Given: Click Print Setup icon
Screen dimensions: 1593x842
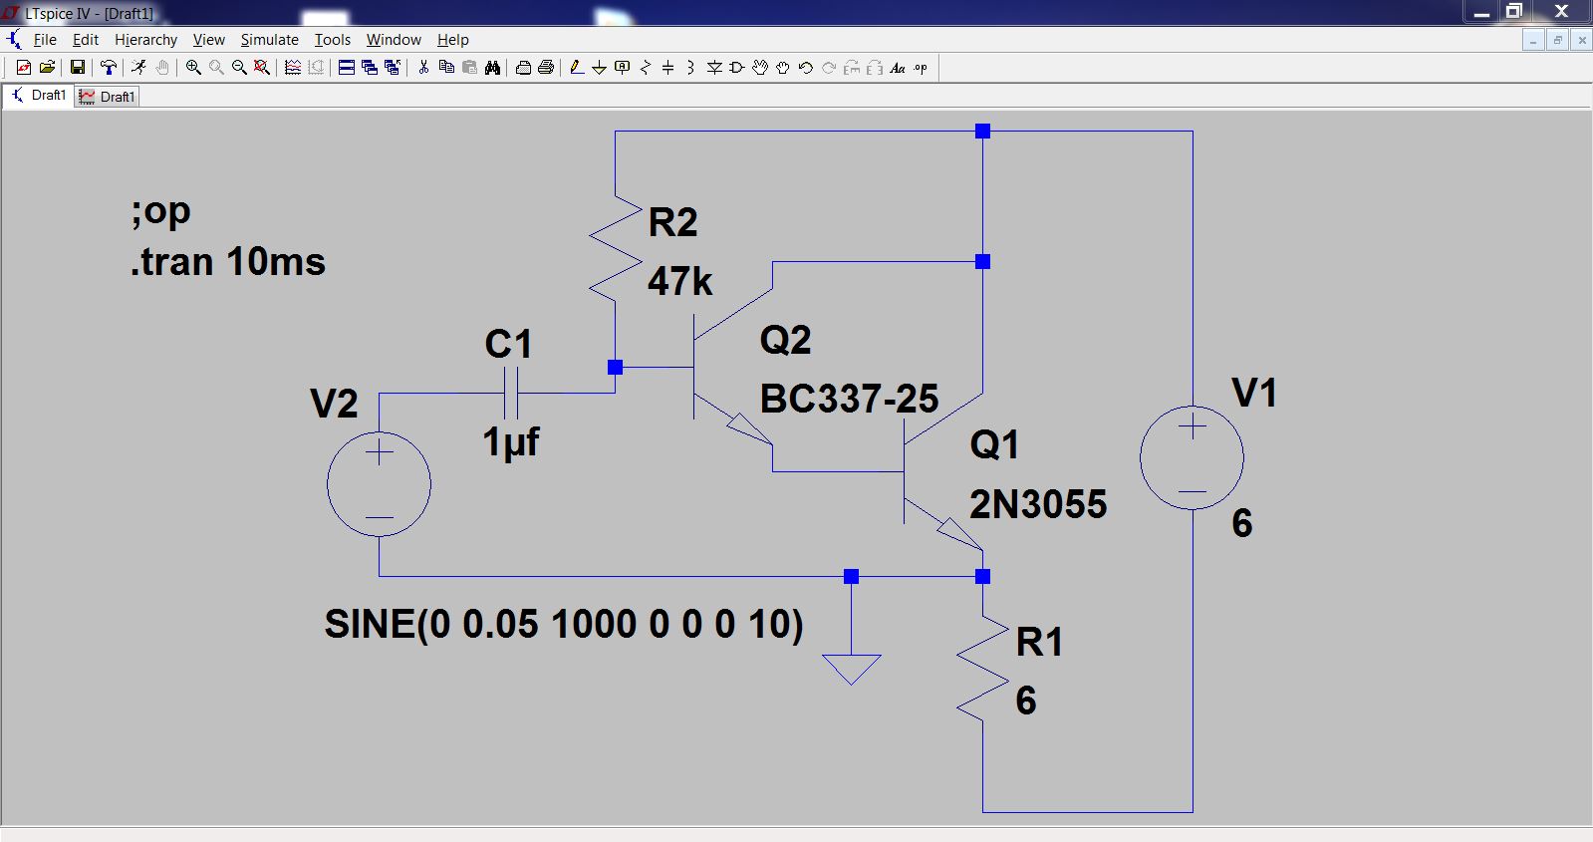Looking at the screenshot, I should coord(523,68).
